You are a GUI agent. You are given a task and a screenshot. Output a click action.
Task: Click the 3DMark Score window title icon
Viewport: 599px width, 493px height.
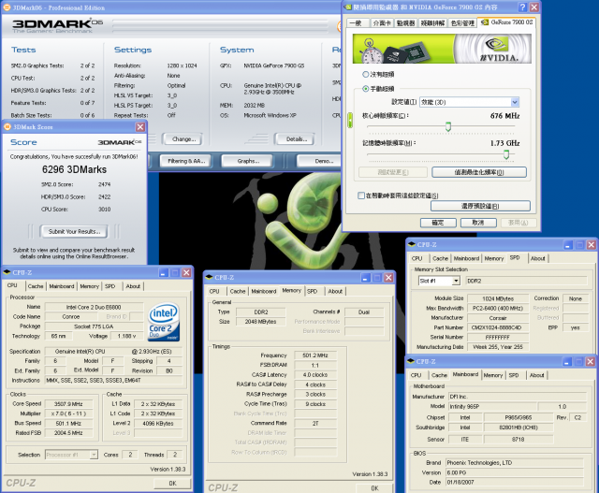pyautogui.click(x=7, y=127)
